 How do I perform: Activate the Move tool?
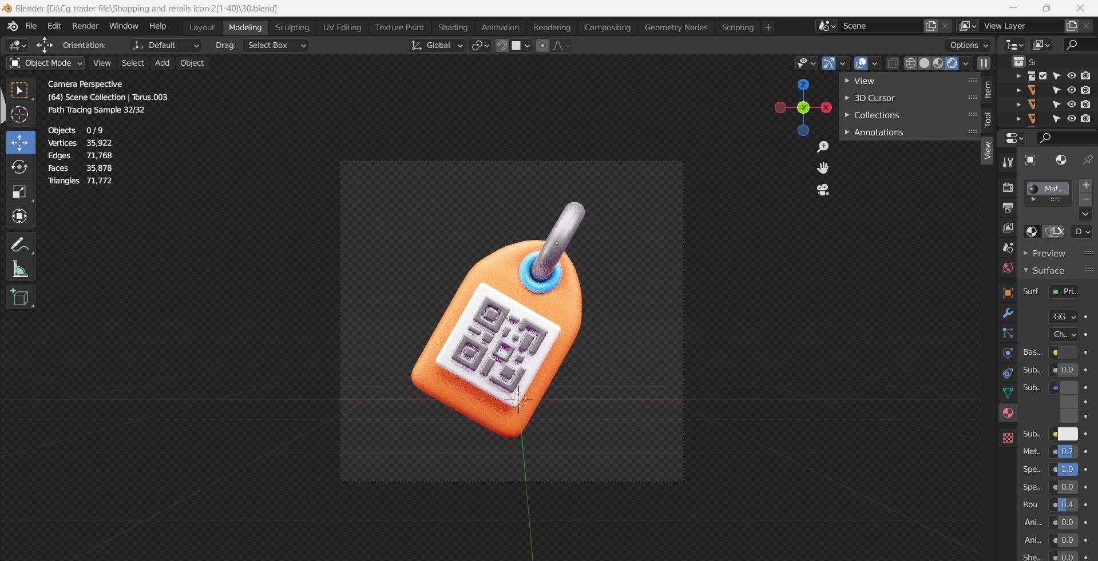pyautogui.click(x=20, y=143)
